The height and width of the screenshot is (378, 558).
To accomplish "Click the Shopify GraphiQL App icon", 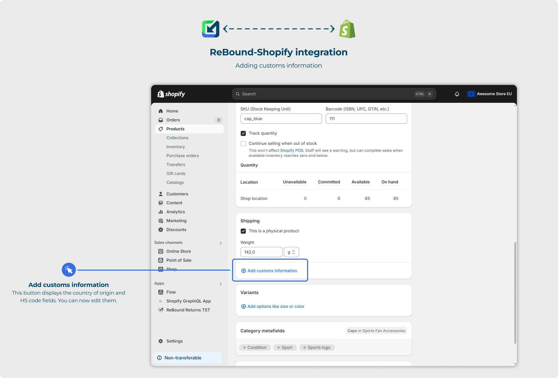I will [161, 301].
